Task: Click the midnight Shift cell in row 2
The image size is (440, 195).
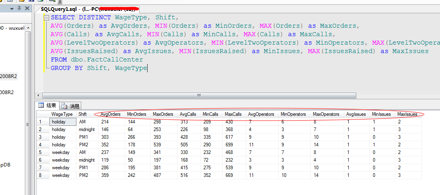Action: 87,129
